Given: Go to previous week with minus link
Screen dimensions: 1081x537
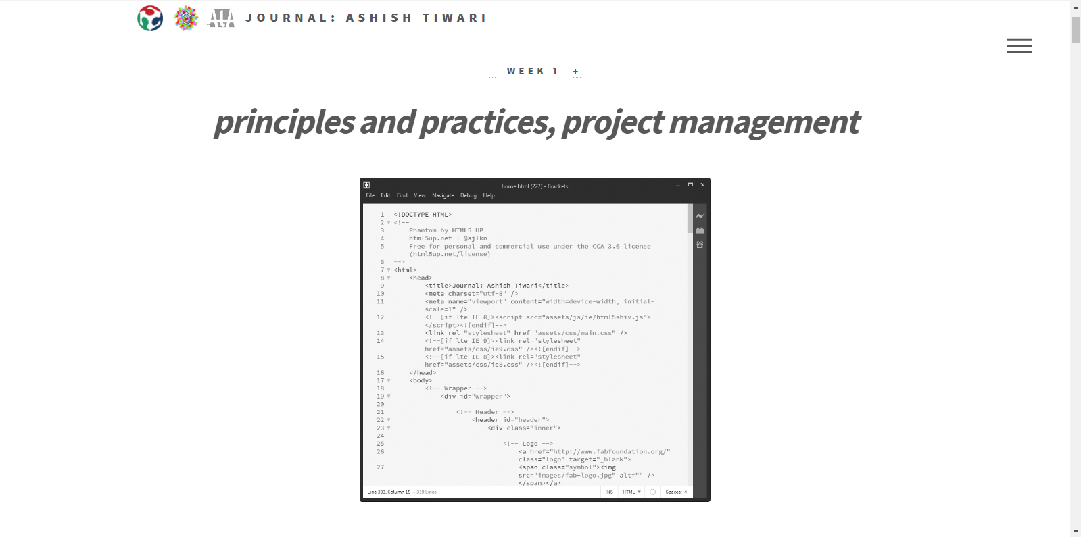Looking at the screenshot, I should click(x=491, y=72).
